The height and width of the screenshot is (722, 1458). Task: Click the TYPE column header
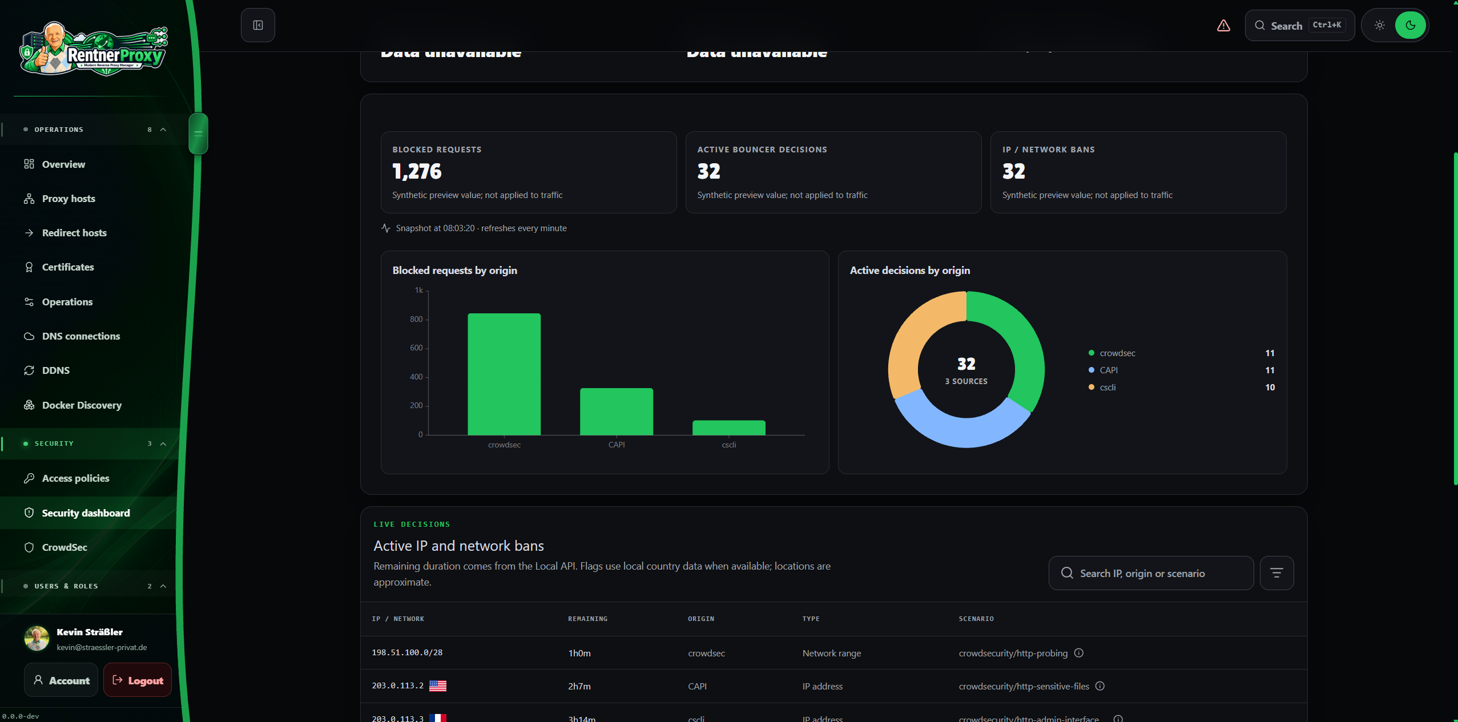[x=811, y=619]
